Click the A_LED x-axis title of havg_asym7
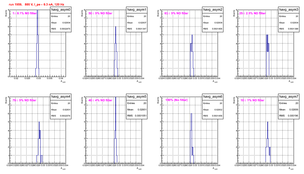This screenshot has height=174, width=304. [x=291, y=169]
